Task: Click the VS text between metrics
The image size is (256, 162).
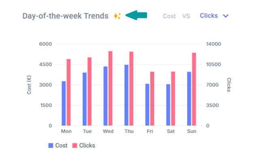Action: coord(186,16)
